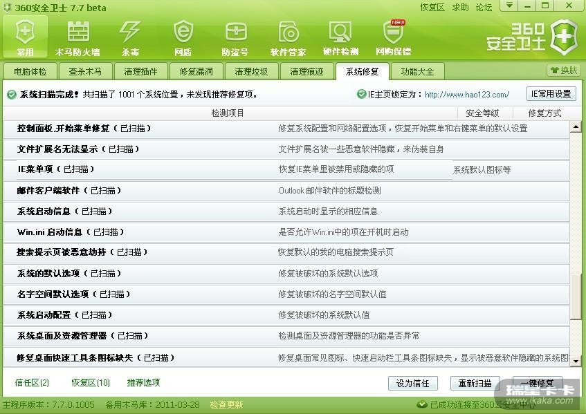Open the 网购保镖 shopping guard icon

click(393, 37)
